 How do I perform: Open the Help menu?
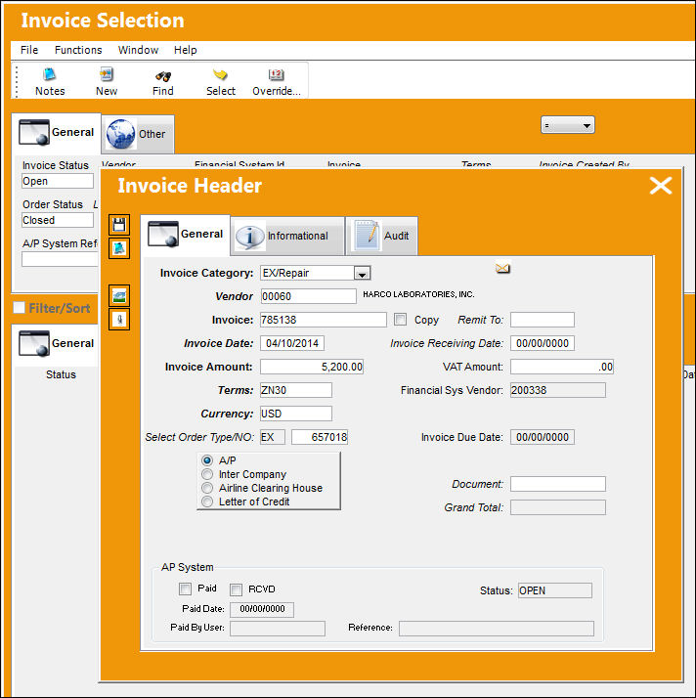[185, 50]
